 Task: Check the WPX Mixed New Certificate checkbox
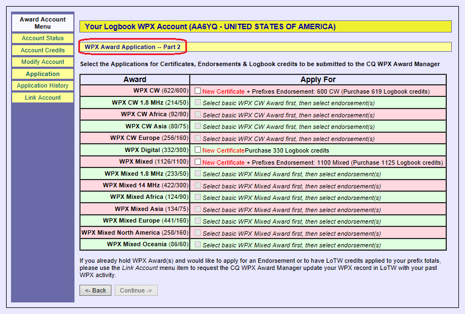(197, 162)
